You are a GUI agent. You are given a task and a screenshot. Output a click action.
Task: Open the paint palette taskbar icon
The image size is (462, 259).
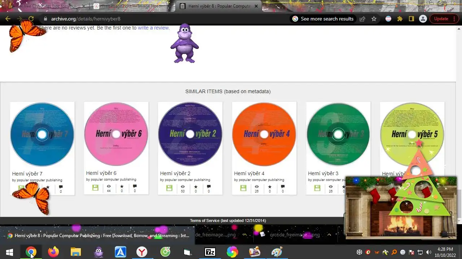pyautogui.click(x=277, y=252)
